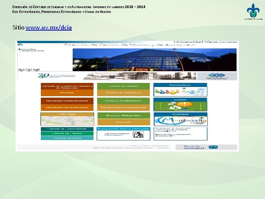265x199 pixels.
Task: Open the Centros de Idiomas tile
Action: click(123, 86)
